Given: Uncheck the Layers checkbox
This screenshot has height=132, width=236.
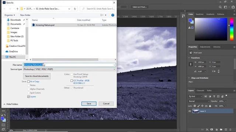Looking at the screenshot, I should click(x=28, y=97).
